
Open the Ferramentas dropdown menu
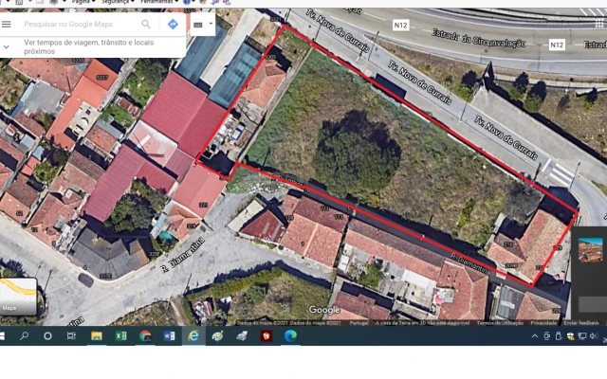(x=160, y=3)
